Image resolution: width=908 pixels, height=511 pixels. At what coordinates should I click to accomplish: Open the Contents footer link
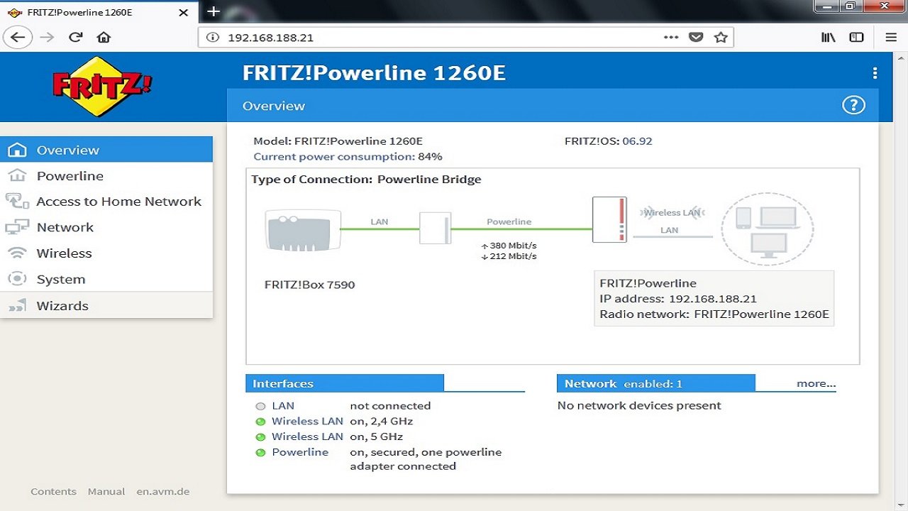(53, 491)
